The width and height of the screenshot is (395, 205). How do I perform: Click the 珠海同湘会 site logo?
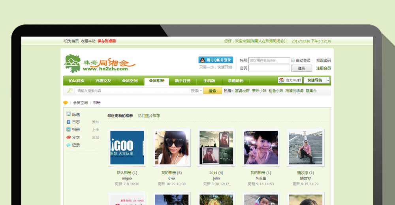(x=100, y=64)
